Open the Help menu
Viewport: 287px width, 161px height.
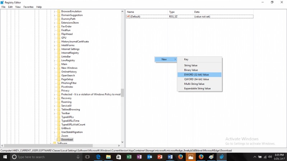[x=39, y=7]
